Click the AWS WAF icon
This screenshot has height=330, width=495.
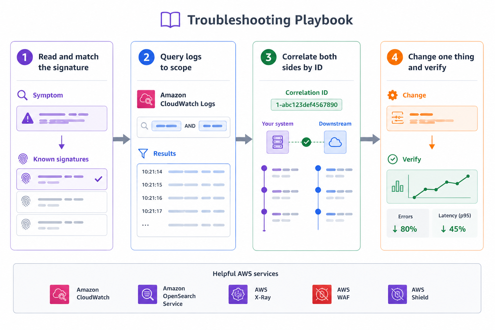(322, 294)
